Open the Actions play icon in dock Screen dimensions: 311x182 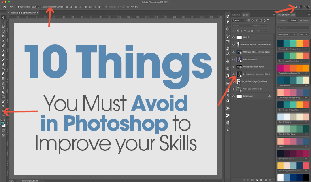point(228,21)
